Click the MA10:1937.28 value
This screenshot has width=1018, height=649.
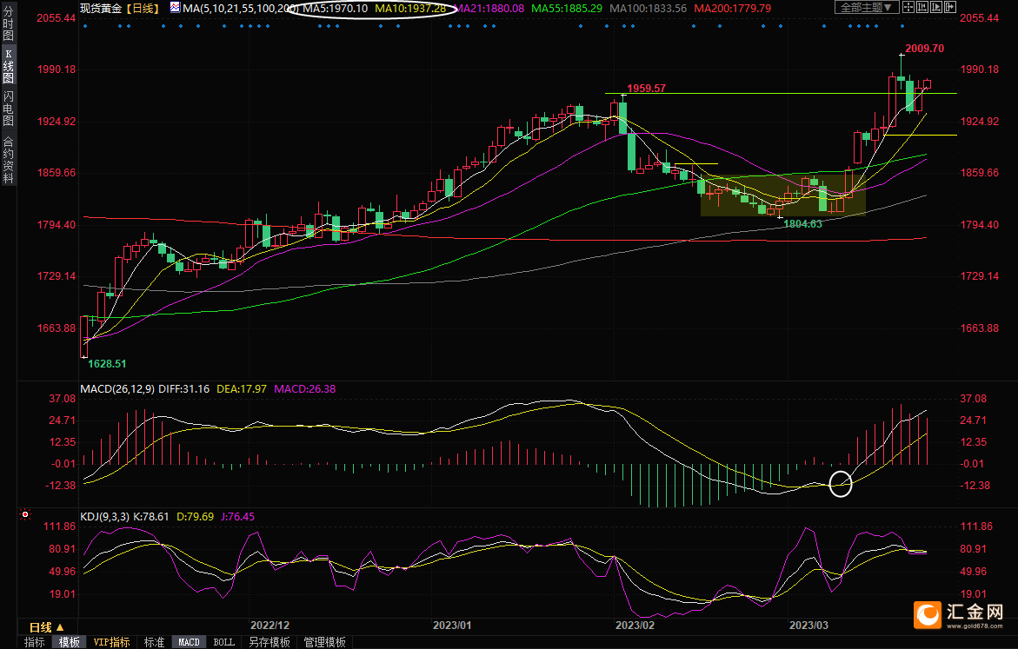pos(410,9)
